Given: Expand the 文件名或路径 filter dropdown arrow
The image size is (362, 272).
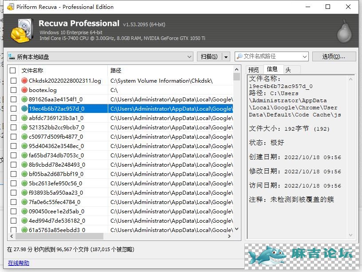Looking at the screenshot, I should pos(304,57).
